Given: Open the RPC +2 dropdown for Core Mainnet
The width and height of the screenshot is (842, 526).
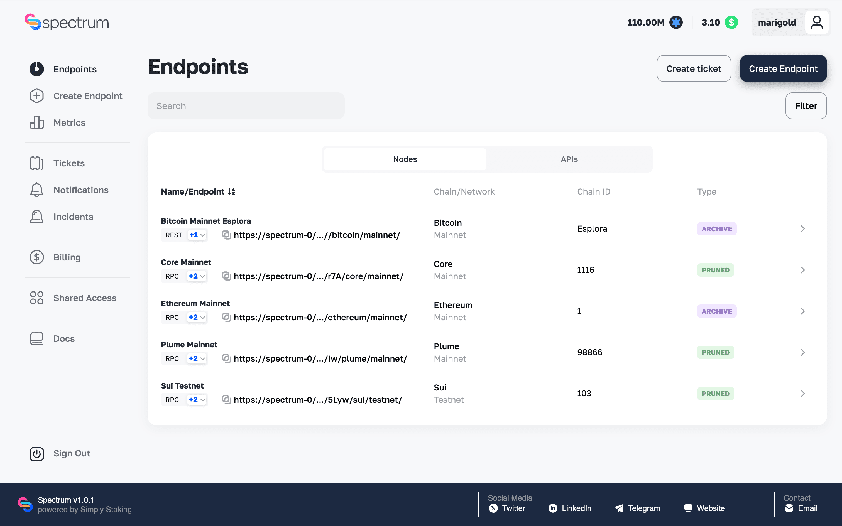Looking at the screenshot, I should 197,276.
